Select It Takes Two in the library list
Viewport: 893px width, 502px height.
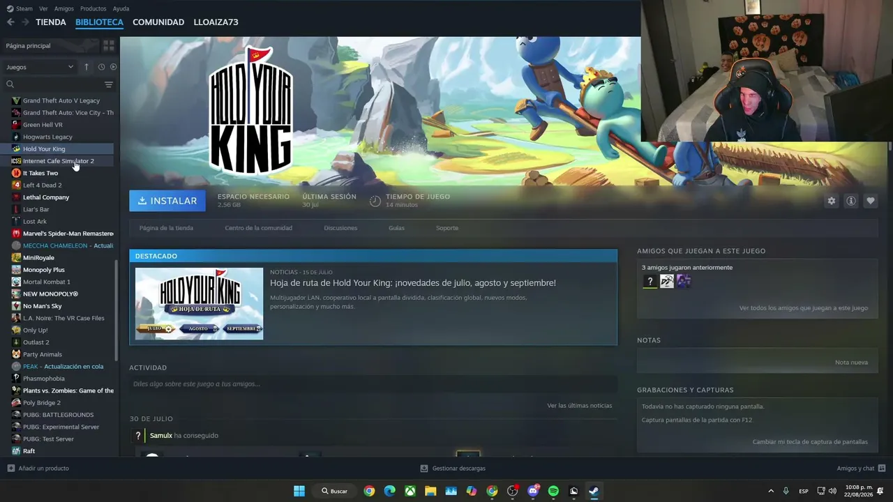(40, 173)
